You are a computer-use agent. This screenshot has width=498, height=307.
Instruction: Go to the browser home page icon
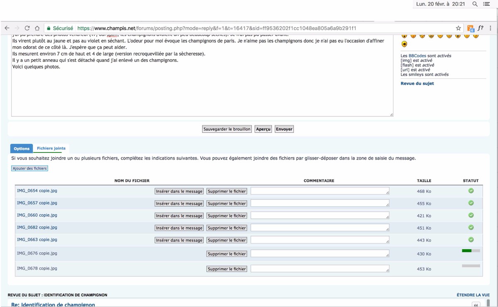pos(37,28)
